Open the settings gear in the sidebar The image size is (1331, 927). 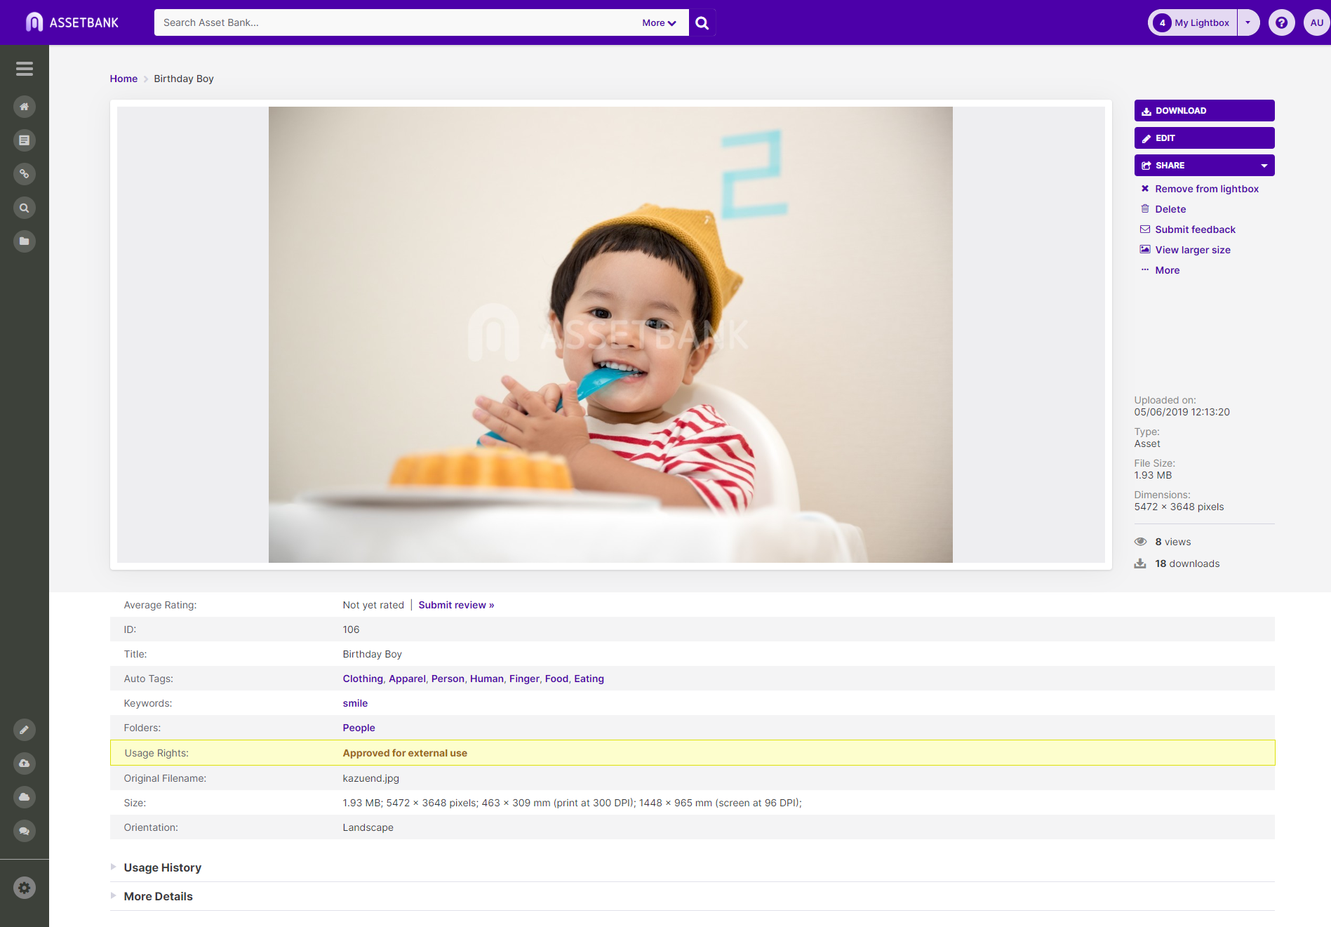click(x=25, y=888)
